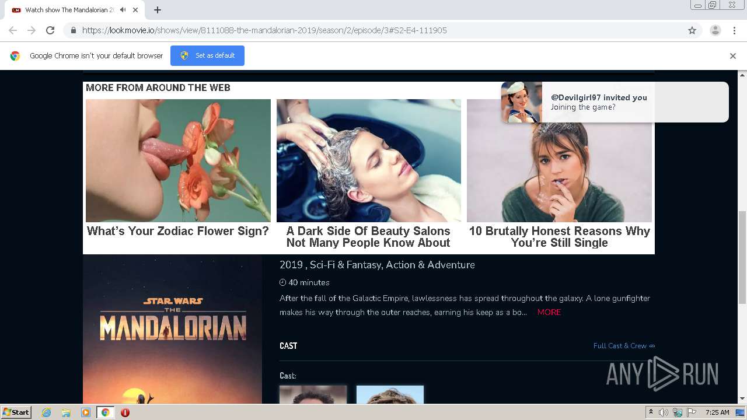The height and width of the screenshot is (420, 747).
Task: View site security lock information
Action: tap(73, 30)
